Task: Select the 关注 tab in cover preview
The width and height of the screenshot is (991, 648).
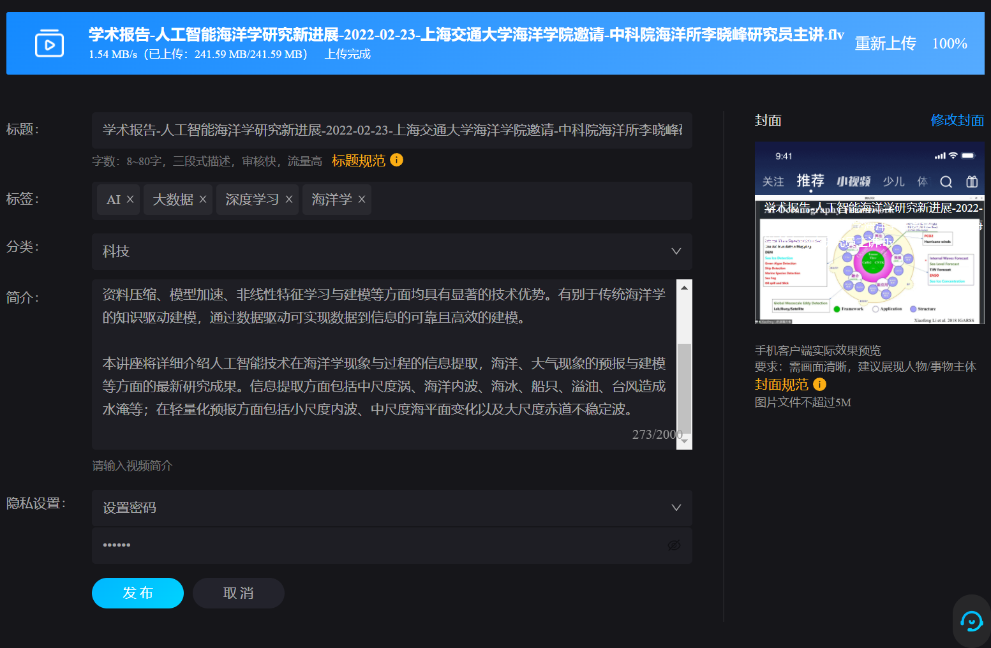Action: point(773,182)
